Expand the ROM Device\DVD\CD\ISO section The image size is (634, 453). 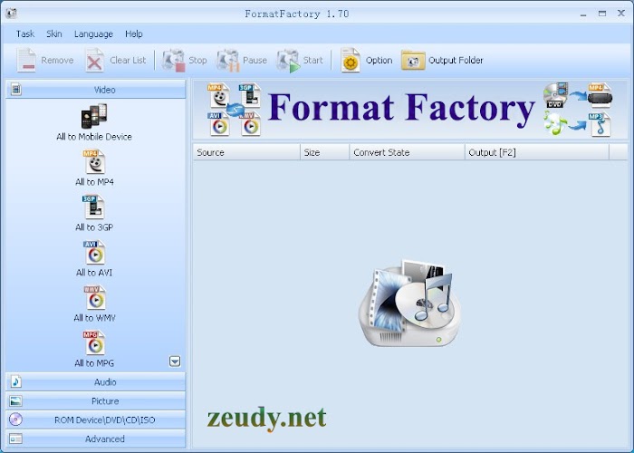tap(96, 419)
